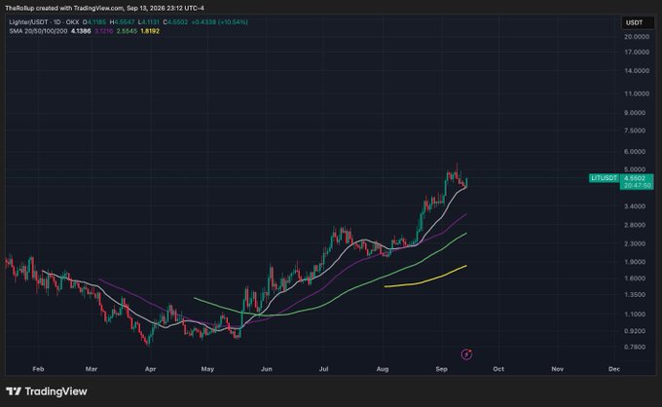Click the lightning bolt event icon
This screenshot has height=407, width=662.
(x=466, y=354)
